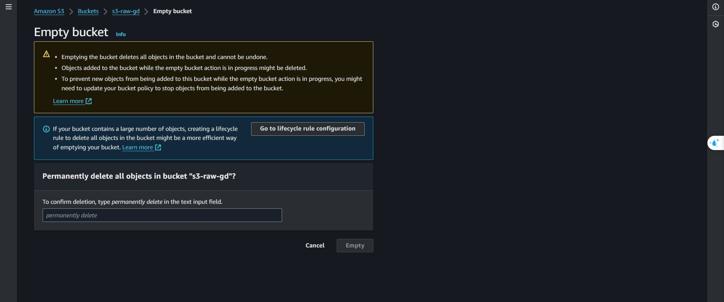Open s3-raw-gd bucket breadcrumb link

click(x=126, y=11)
